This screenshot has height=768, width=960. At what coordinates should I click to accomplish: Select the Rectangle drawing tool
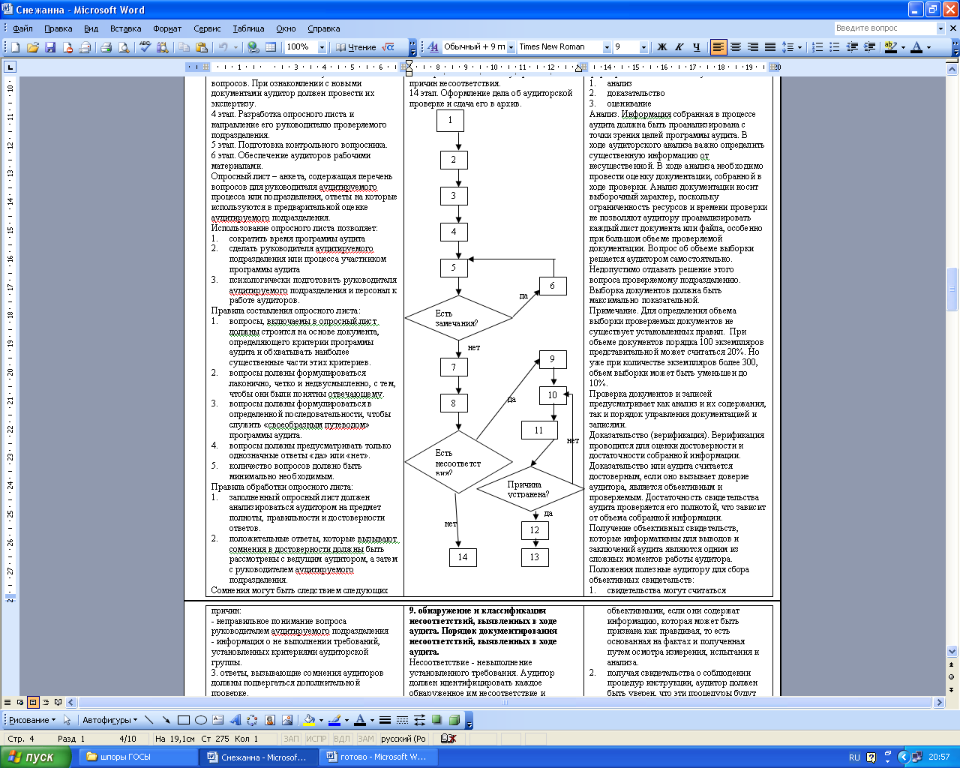pyautogui.click(x=183, y=720)
